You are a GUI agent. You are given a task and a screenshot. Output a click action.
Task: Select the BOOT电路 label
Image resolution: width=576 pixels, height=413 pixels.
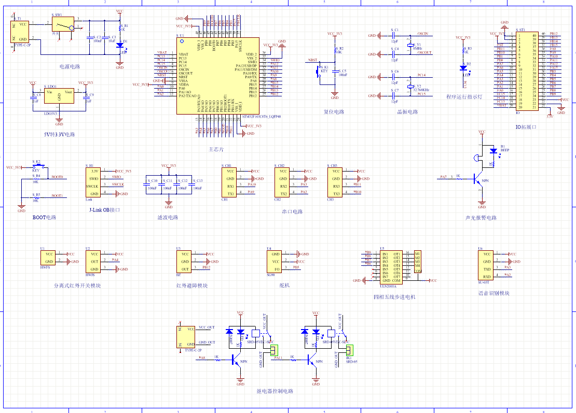point(45,217)
